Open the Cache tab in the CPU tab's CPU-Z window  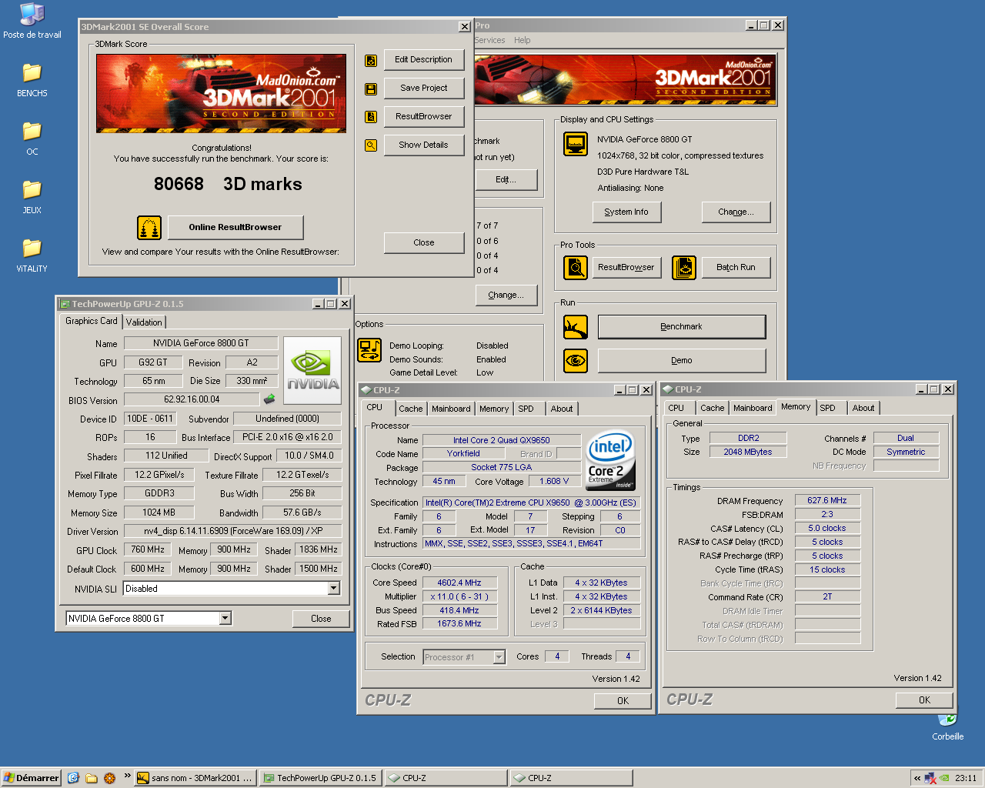(x=410, y=409)
